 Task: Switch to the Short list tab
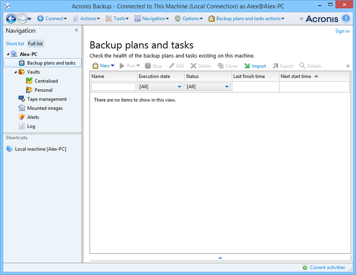coord(15,43)
